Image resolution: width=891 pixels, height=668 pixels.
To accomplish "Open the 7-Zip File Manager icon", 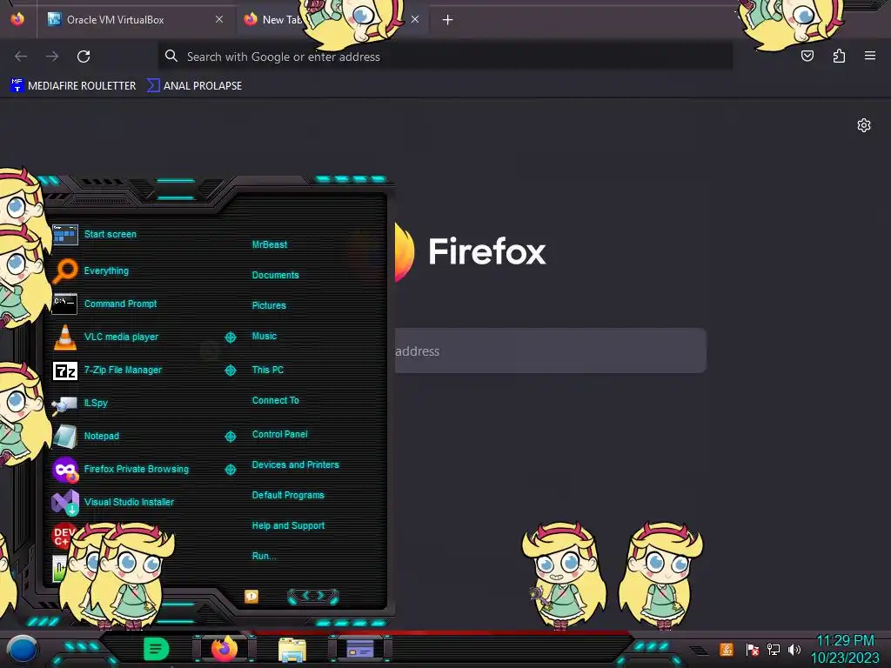I will [x=64, y=371].
